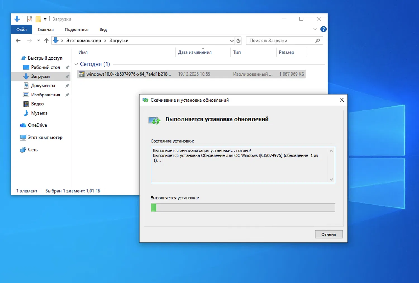
Task: Click the scroll up arrow in status box
Action: [331, 151]
